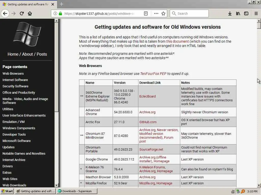
Task: Open the downloads arrow icon
Action: click(230, 14)
